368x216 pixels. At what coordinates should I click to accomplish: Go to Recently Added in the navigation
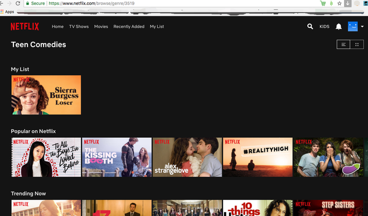129,27
